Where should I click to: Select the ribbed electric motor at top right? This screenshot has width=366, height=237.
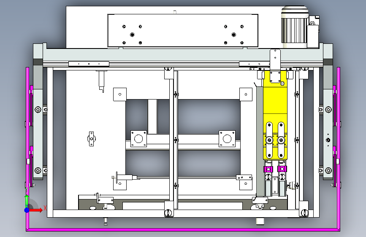(294, 27)
